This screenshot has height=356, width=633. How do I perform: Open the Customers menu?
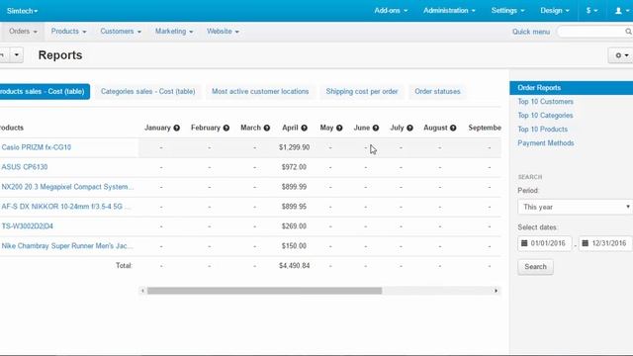pos(121,31)
